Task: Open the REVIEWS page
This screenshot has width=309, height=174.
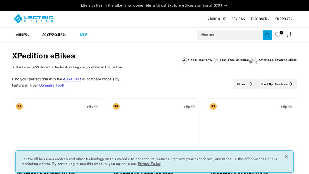Action: [238, 19]
